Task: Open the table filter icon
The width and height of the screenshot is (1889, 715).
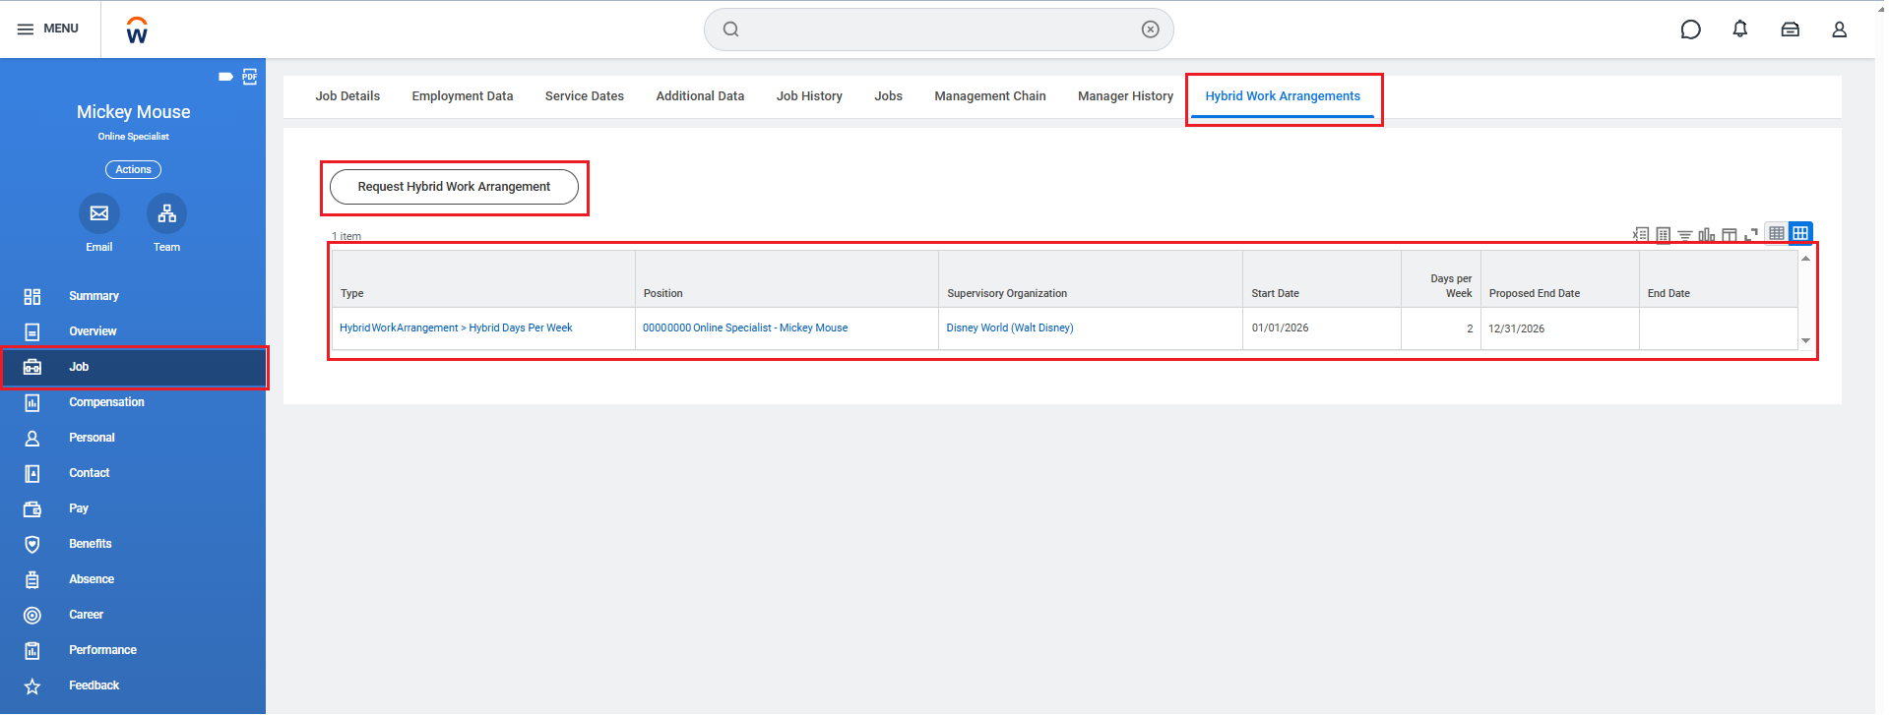Action: click(1685, 235)
